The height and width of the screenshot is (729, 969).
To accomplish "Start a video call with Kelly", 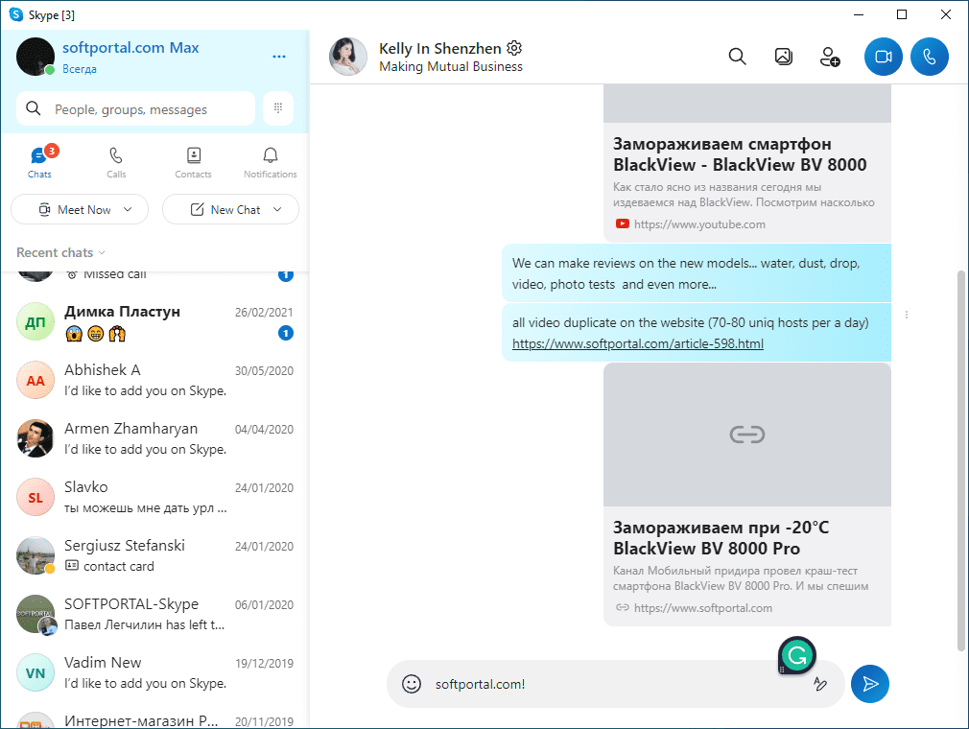I will (x=883, y=57).
